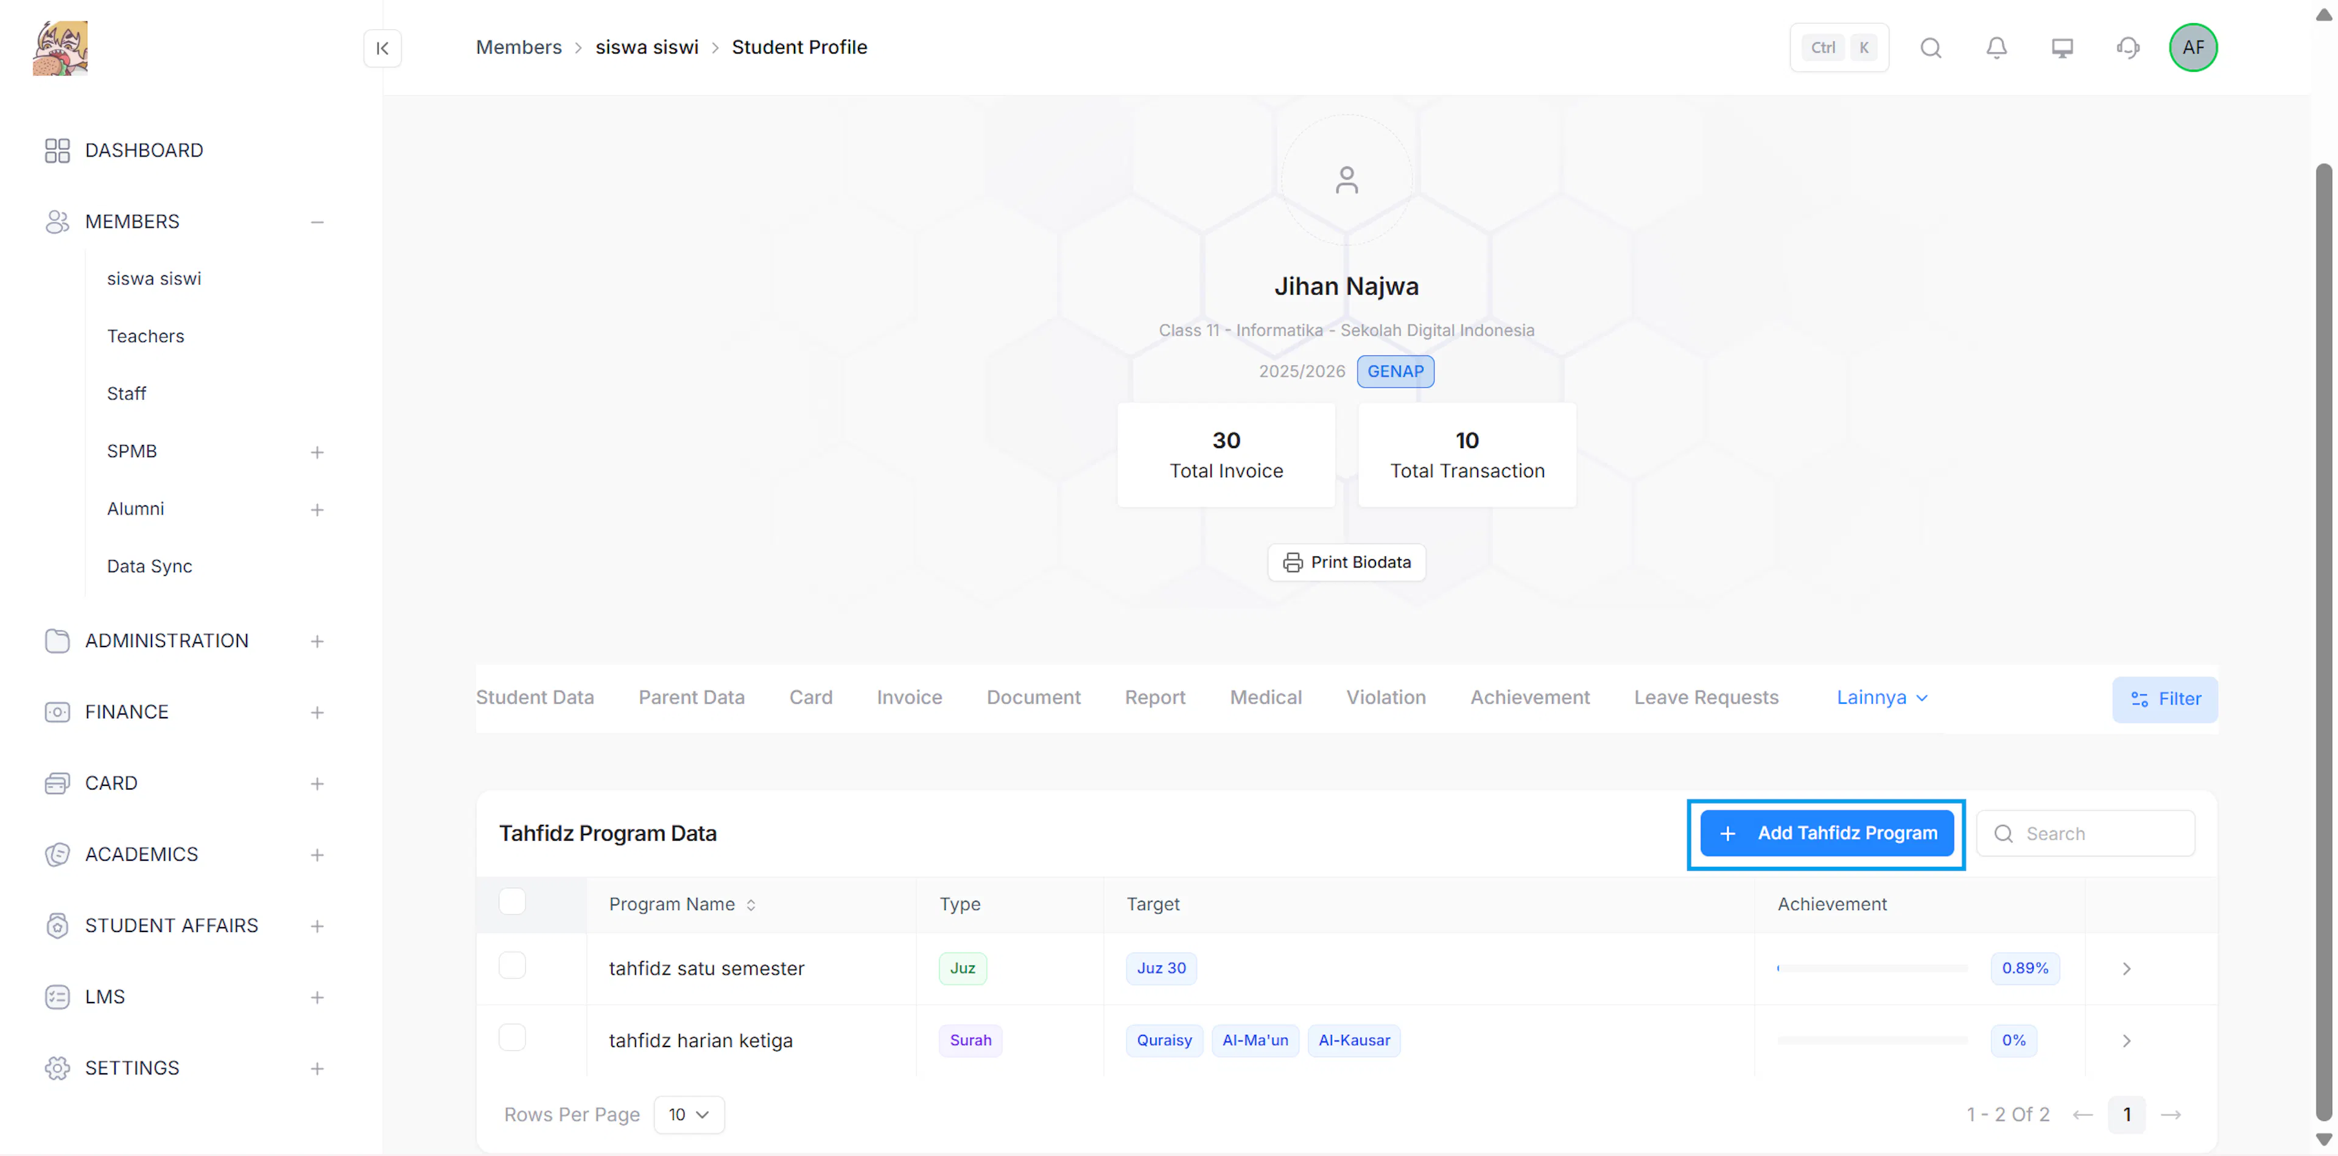Select the tahfidz satu semester row checkbox
The width and height of the screenshot is (2338, 1156).
(x=512, y=966)
